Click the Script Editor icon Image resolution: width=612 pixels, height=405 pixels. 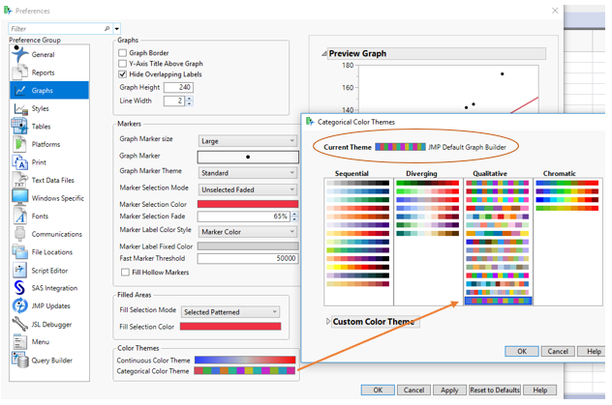tap(19, 270)
